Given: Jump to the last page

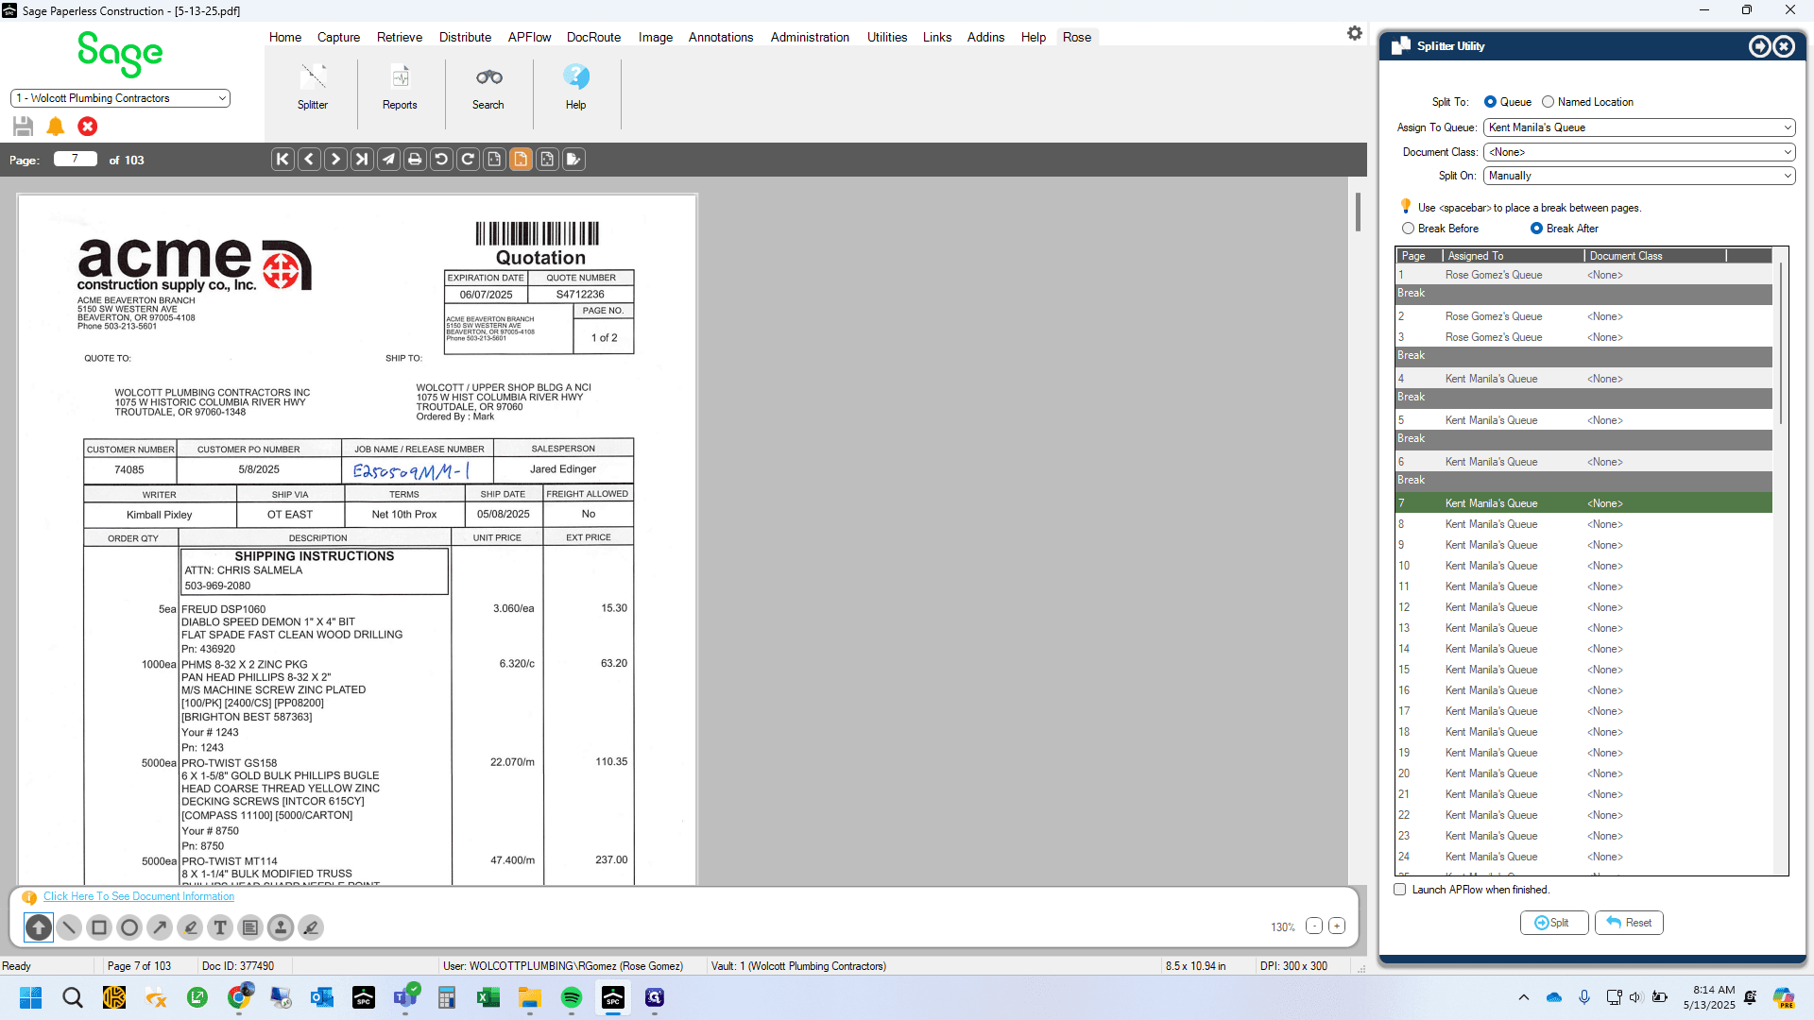Looking at the screenshot, I should [362, 160].
